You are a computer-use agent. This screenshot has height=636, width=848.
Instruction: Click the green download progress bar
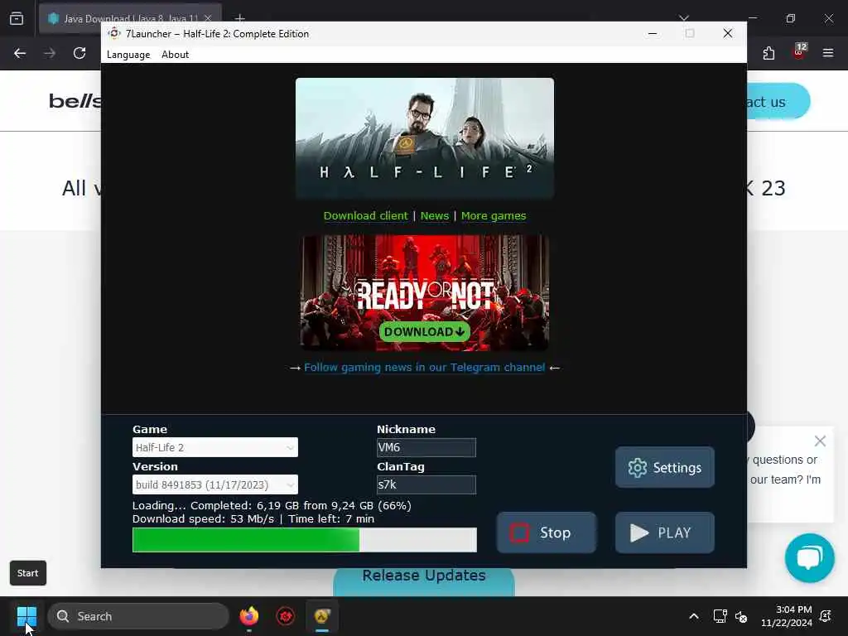tap(305, 540)
